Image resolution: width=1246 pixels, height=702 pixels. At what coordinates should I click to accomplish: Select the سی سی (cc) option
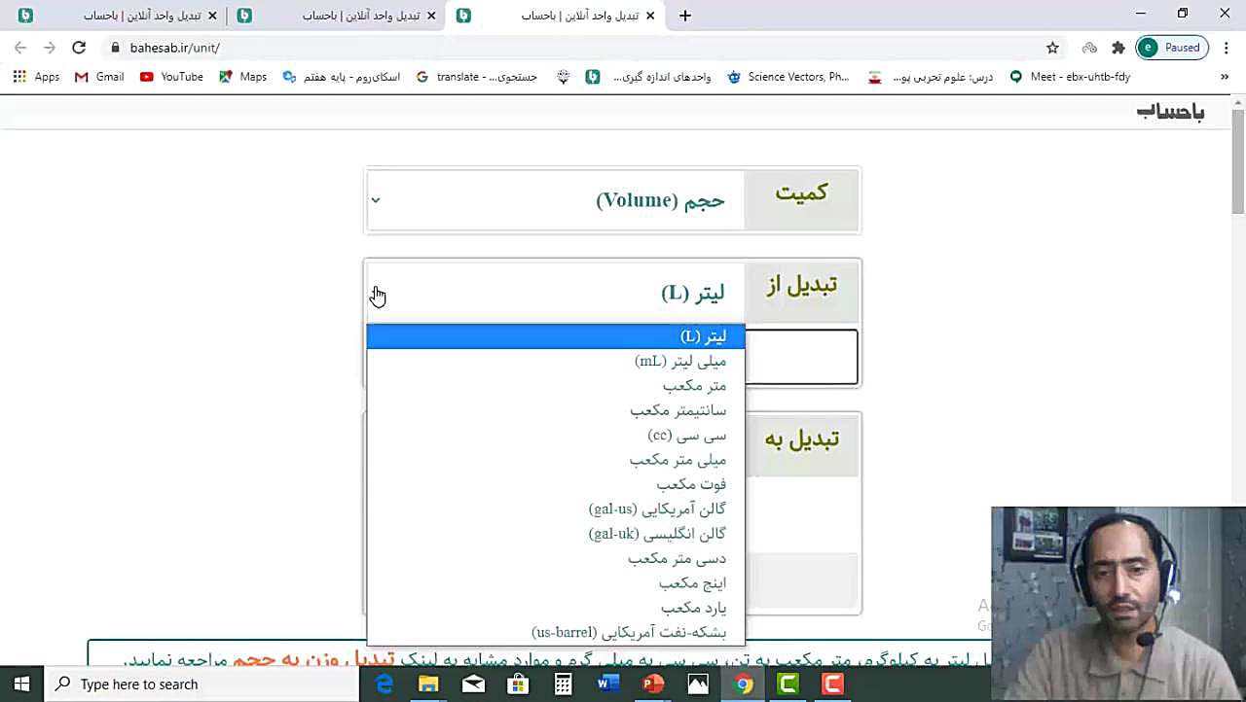(555, 436)
